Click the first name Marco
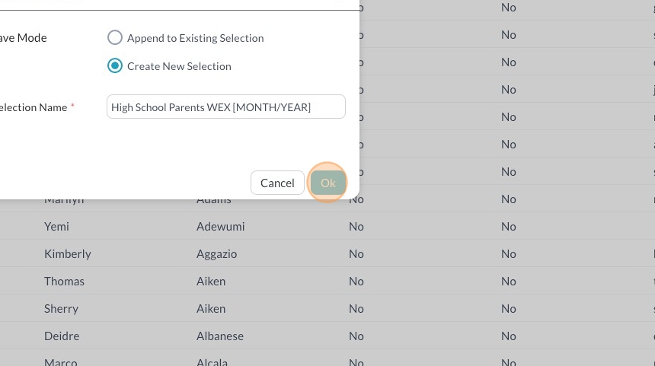Screen dimensions: 655x366 point(60,361)
